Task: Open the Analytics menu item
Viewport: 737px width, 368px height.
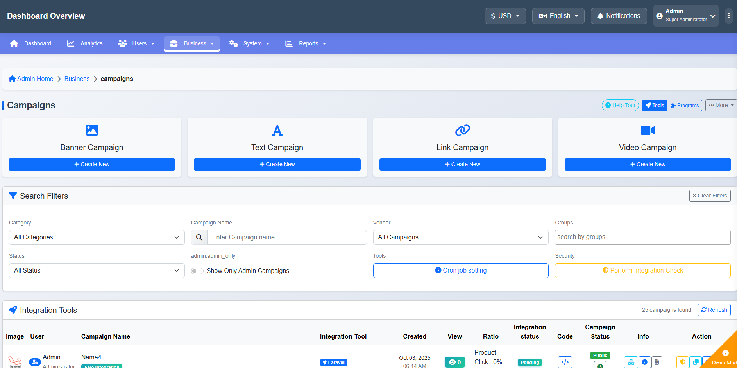Action: tap(85, 43)
